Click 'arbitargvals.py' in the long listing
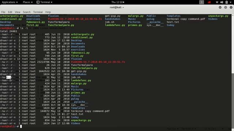The height and width of the screenshot is (131, 234). (83, 34)
